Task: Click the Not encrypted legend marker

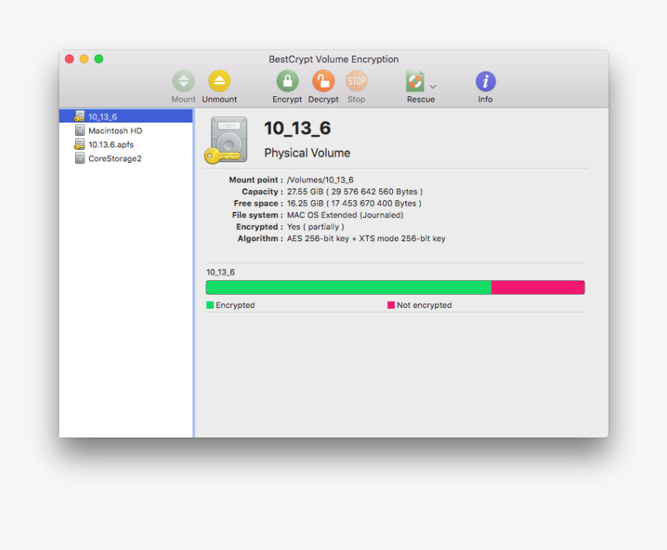Action: 392,305
